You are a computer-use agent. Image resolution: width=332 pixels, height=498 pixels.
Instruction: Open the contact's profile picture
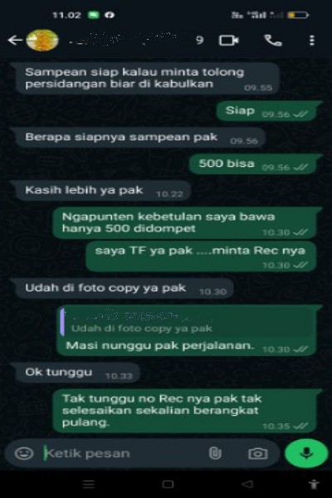[x=42, y=41]
